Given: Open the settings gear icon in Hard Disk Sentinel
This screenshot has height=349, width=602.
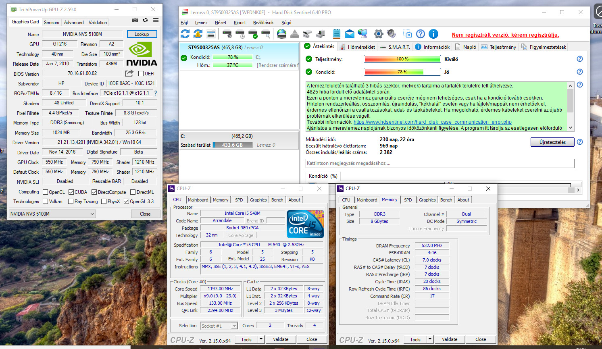Looking at the screenshot, I should [378, 34].
